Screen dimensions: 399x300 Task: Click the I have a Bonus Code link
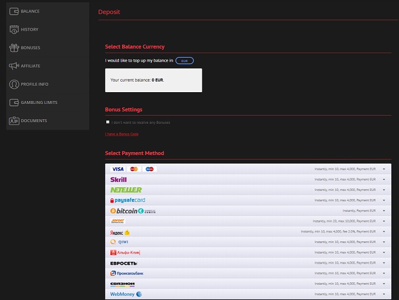coord(122,134)
